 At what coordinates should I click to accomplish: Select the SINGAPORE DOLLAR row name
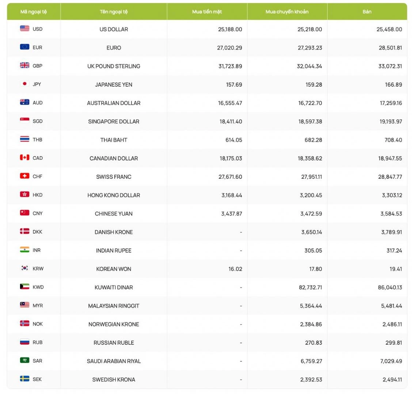(114, 121)
